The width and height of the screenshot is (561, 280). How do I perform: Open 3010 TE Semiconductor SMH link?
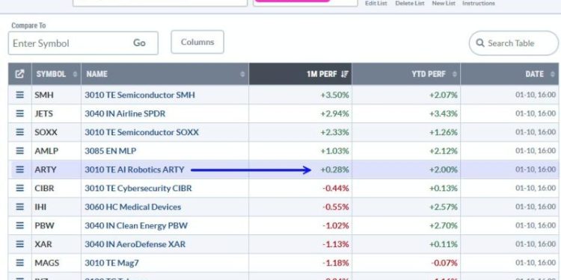[140, 95]
